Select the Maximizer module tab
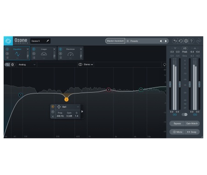Viewport: 207px width, 175px height. (70, 53)
